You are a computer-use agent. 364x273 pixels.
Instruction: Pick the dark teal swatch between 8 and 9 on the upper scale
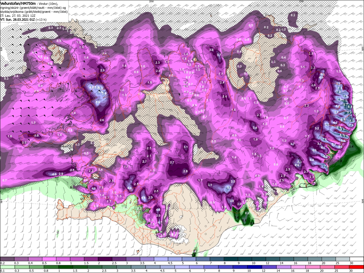[x=231, y=259]
